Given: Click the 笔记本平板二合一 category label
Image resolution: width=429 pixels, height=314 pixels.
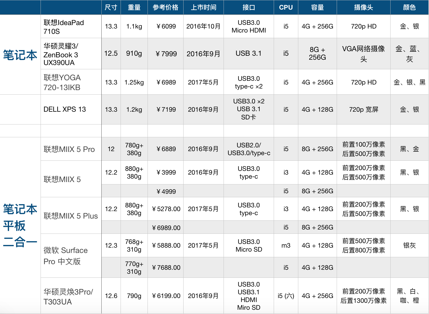Looking at the screenshot, I should click(x=20, y=226).
